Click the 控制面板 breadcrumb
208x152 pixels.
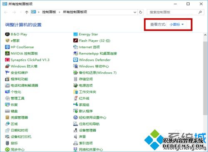(x=49, y=12)
